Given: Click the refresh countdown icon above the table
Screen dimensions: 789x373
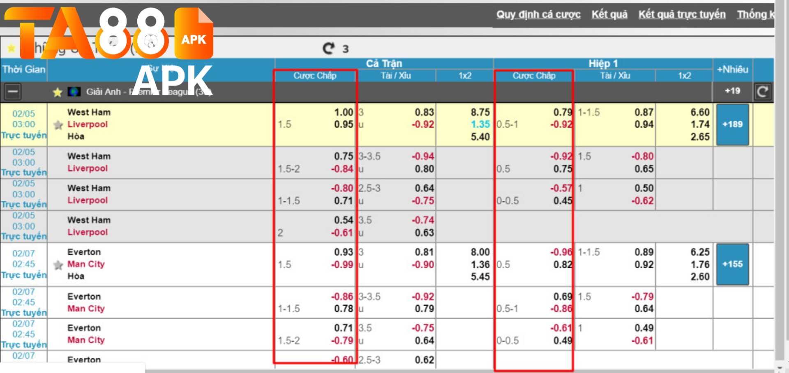Looking at the screenshot, I should [328, 48].
